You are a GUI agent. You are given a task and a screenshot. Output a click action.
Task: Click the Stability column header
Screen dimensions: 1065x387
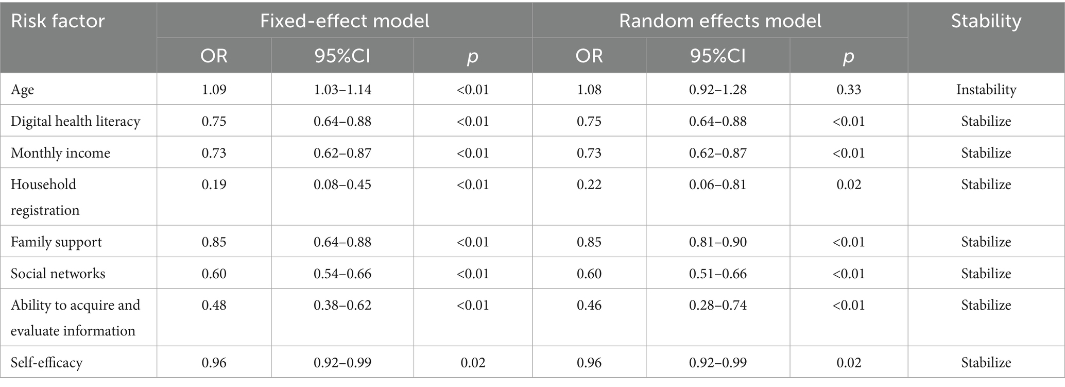[986, 21]
